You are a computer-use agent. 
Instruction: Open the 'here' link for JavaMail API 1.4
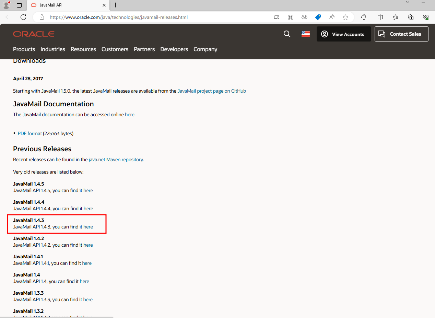point(84,281)
